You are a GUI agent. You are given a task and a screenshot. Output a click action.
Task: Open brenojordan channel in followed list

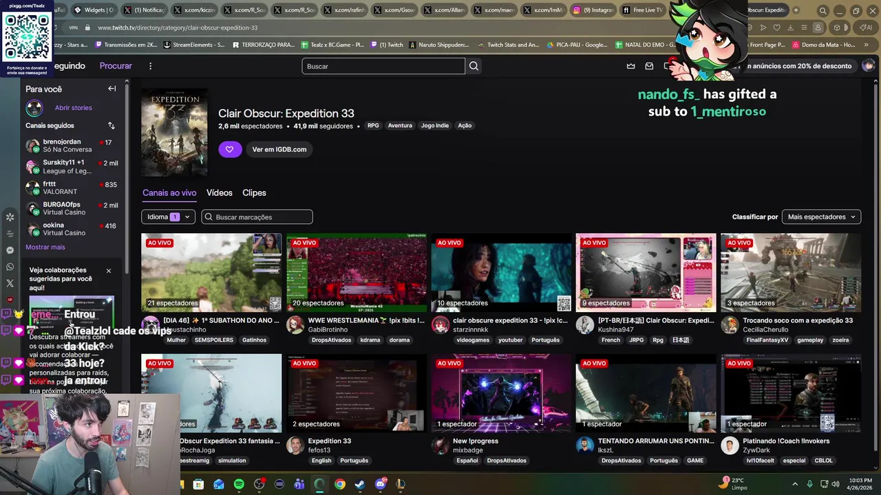pos(72,146)
